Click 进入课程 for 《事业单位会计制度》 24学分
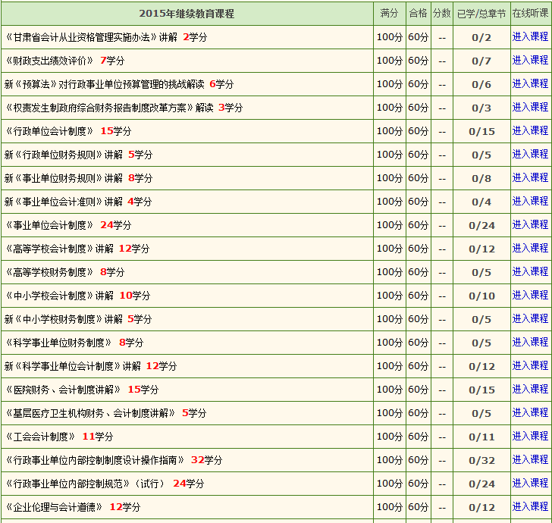Screen dimensions: 552x523 530,224
